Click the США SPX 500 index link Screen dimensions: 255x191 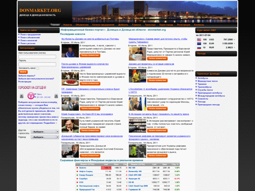pos(135,175)
